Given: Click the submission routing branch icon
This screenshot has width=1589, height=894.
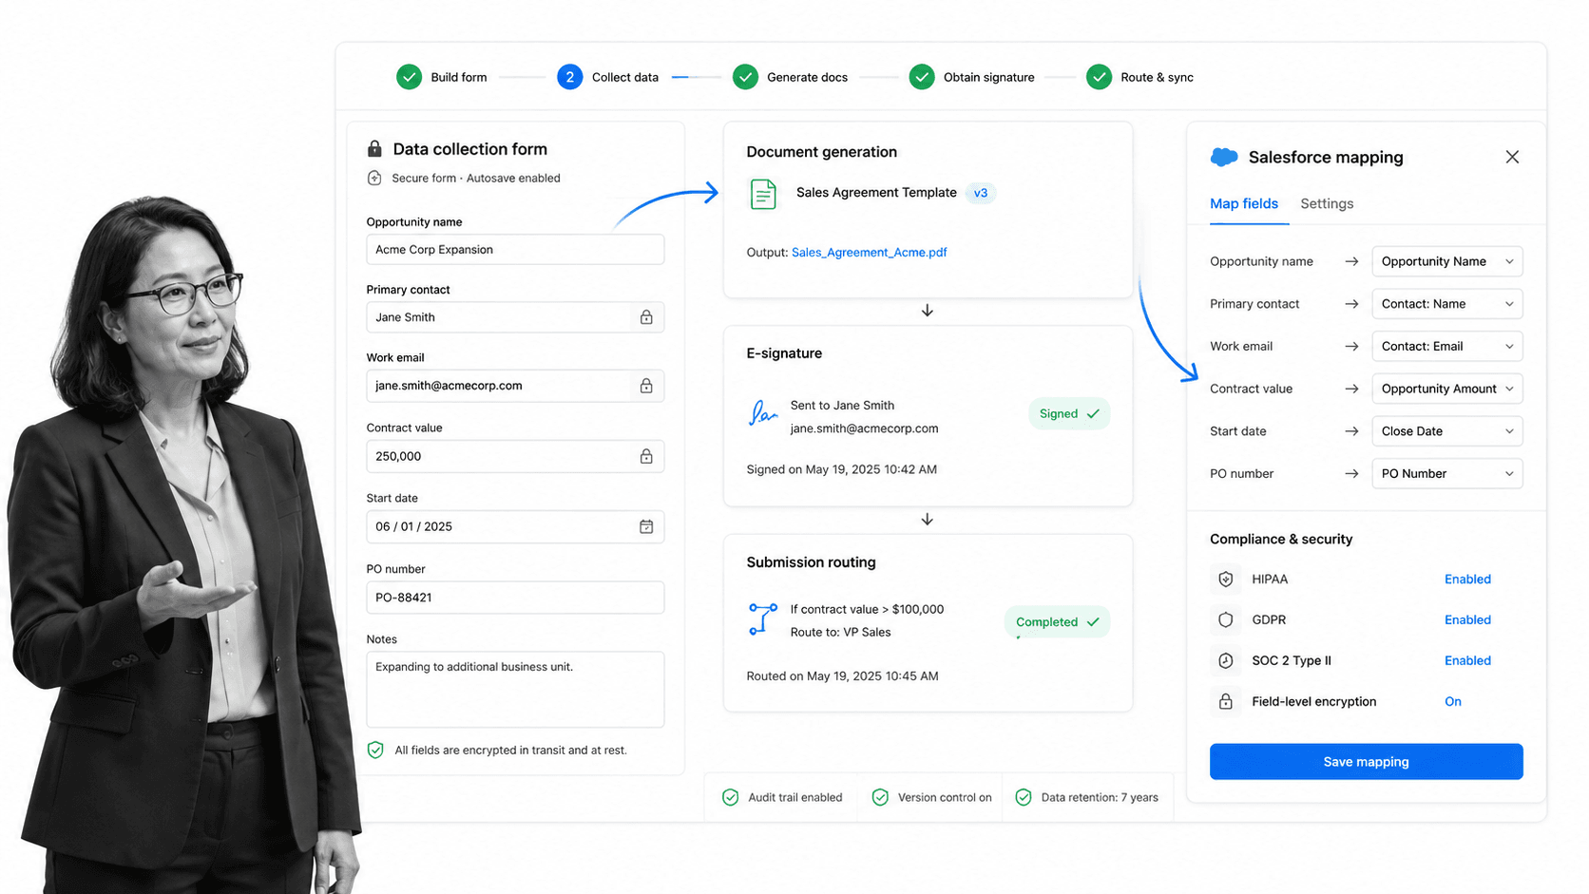Looking at the screenshot, I should coord(762,619).
